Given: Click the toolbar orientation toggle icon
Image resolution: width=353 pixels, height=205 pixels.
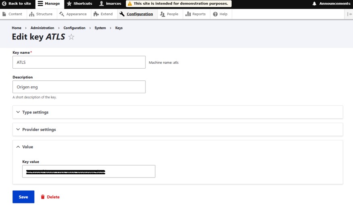Looking at the screenshot, I should (349, 14).
